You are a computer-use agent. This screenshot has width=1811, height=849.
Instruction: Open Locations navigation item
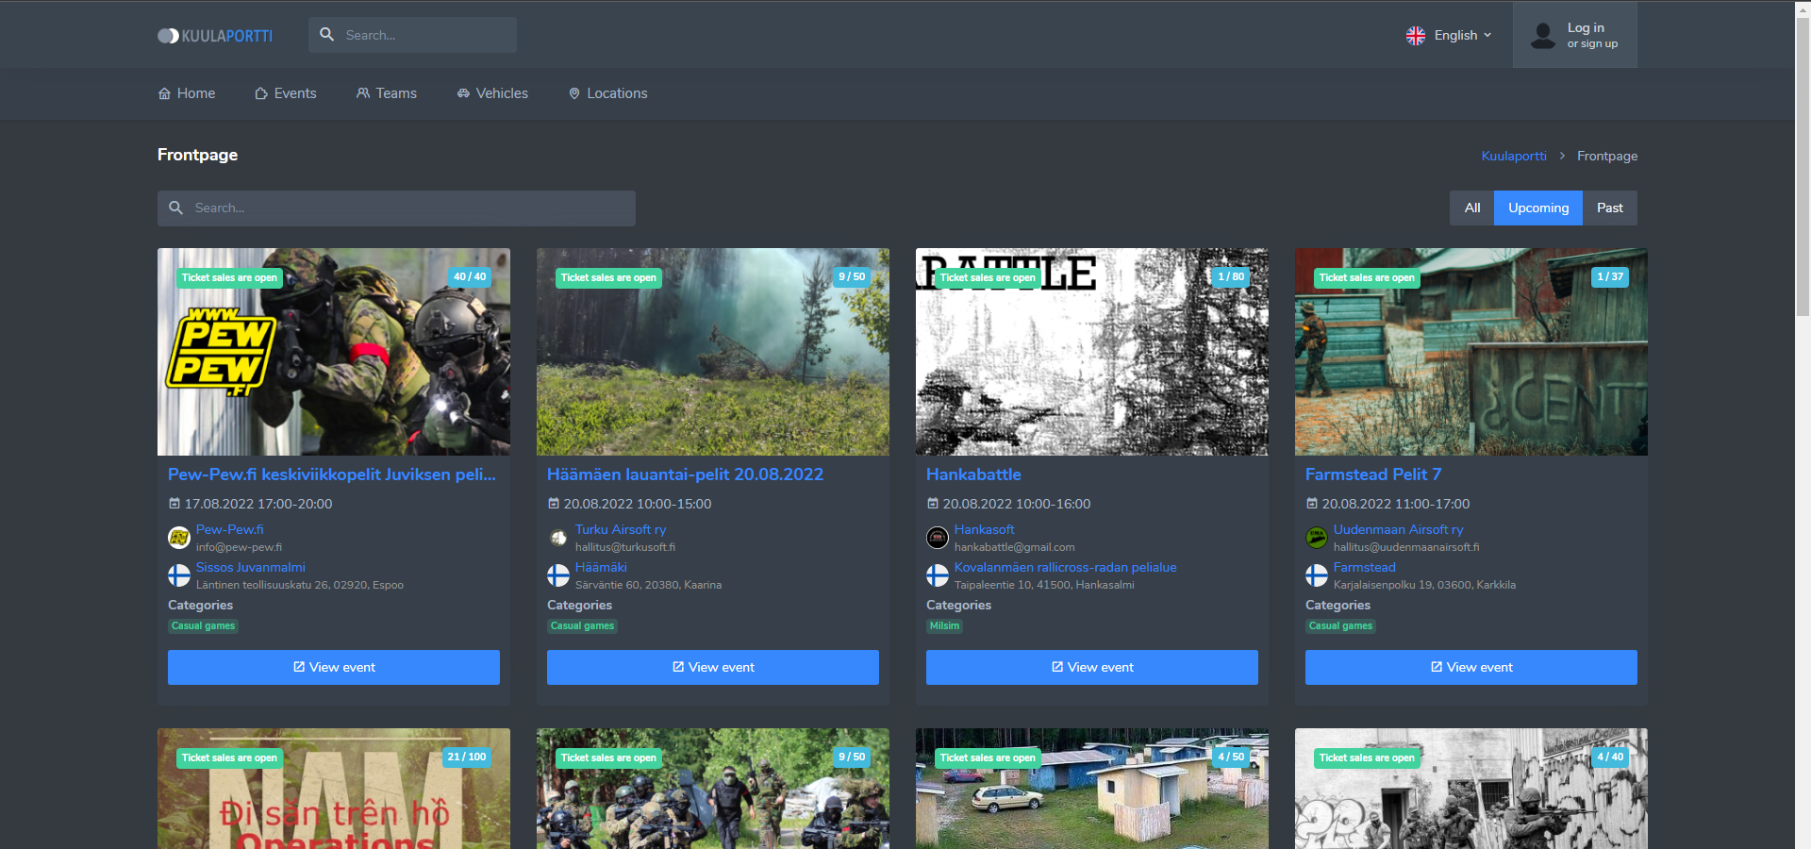(x=608, y=93)
